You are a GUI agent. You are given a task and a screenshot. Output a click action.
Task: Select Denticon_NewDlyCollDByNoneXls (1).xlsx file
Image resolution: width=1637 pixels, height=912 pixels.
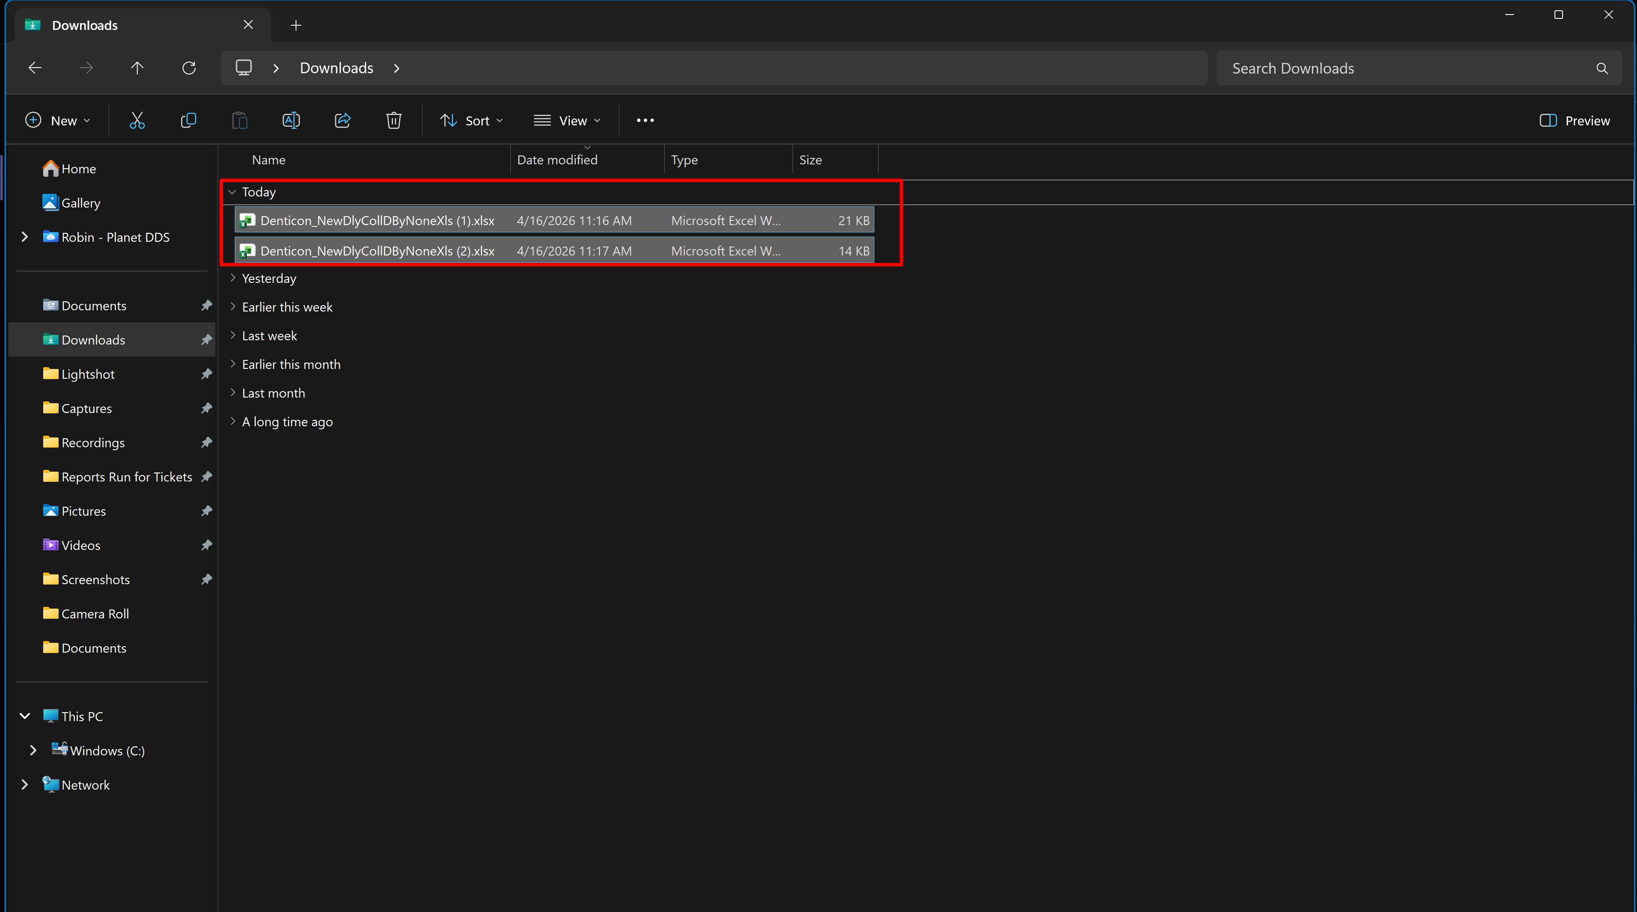(554, 221)
